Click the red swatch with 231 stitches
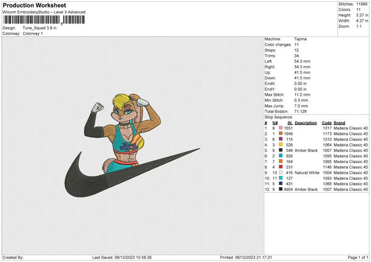 click(x=281, y=167)
